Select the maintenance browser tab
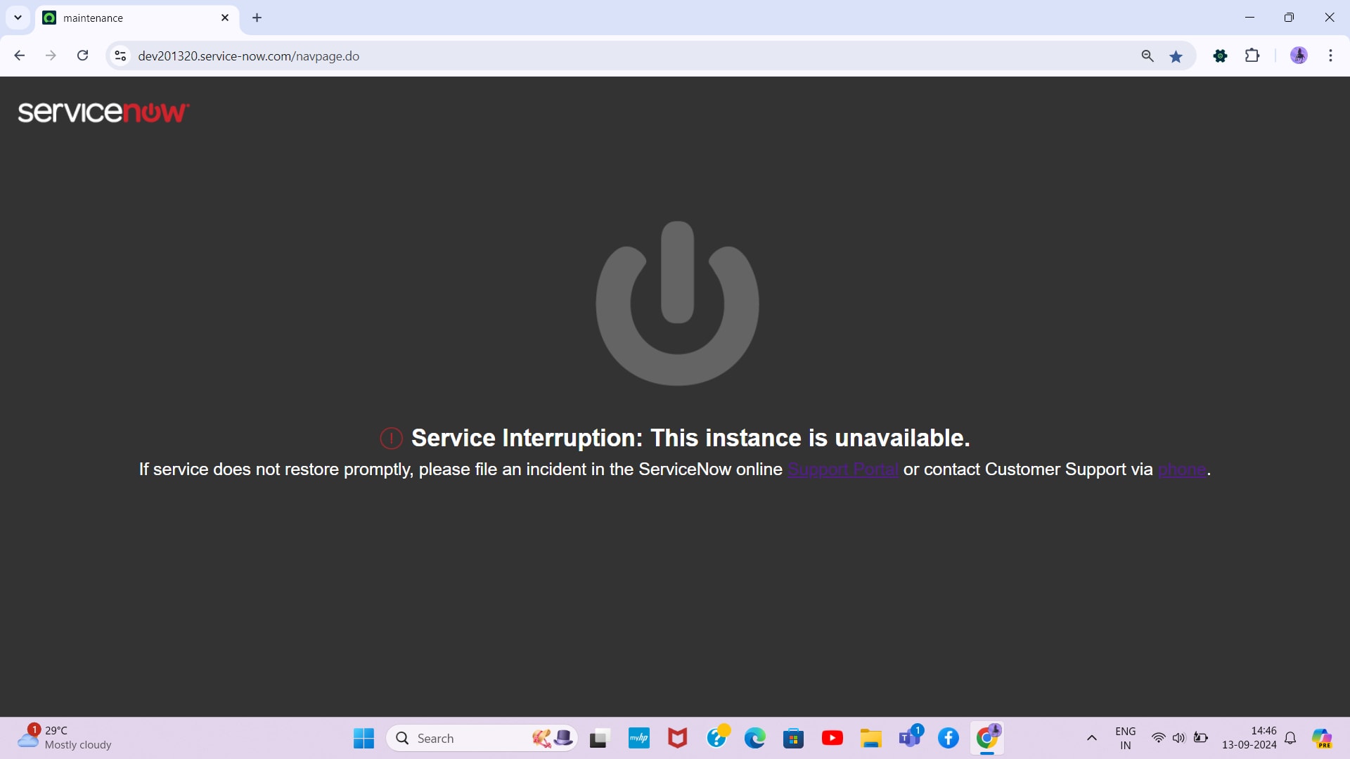This screenshot has width=1350, height=759. (x=127, y=18)
